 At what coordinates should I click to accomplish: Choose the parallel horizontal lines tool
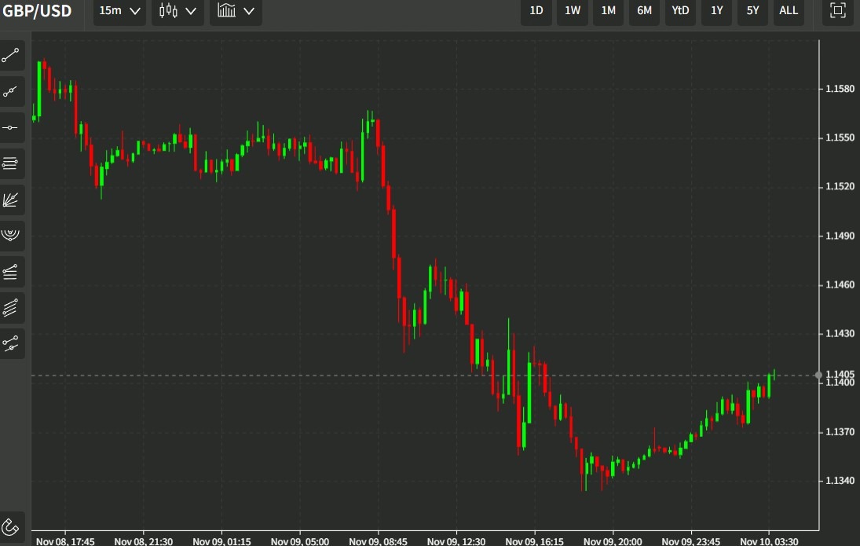10,163
